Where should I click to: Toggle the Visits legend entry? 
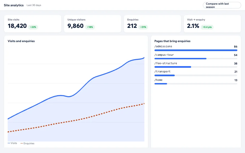(12, 143)
